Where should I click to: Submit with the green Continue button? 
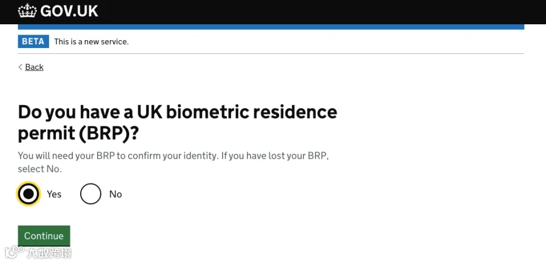44,236
